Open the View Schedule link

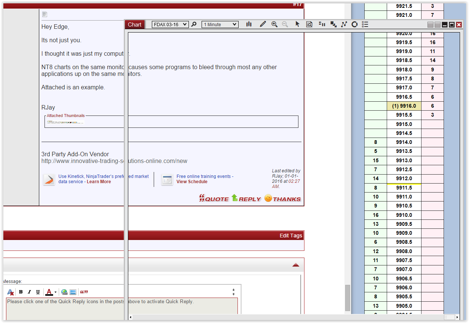point(192,182)
